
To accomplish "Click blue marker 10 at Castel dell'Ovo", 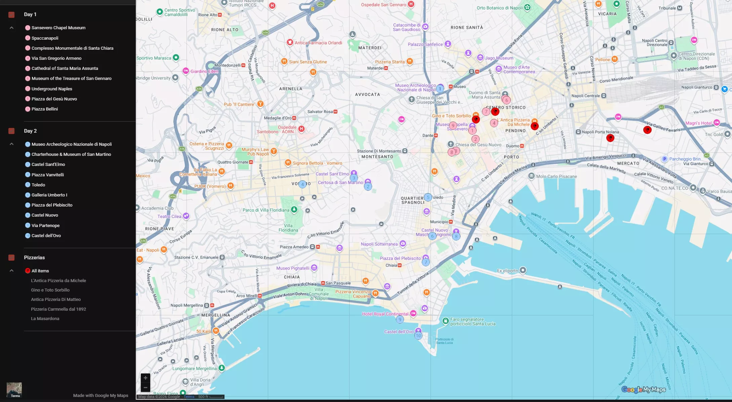I will tap(418, 336).
